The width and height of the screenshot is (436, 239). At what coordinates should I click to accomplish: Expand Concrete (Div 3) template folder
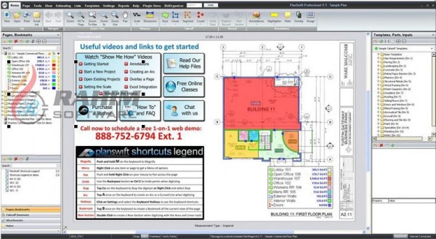(378, 70)
